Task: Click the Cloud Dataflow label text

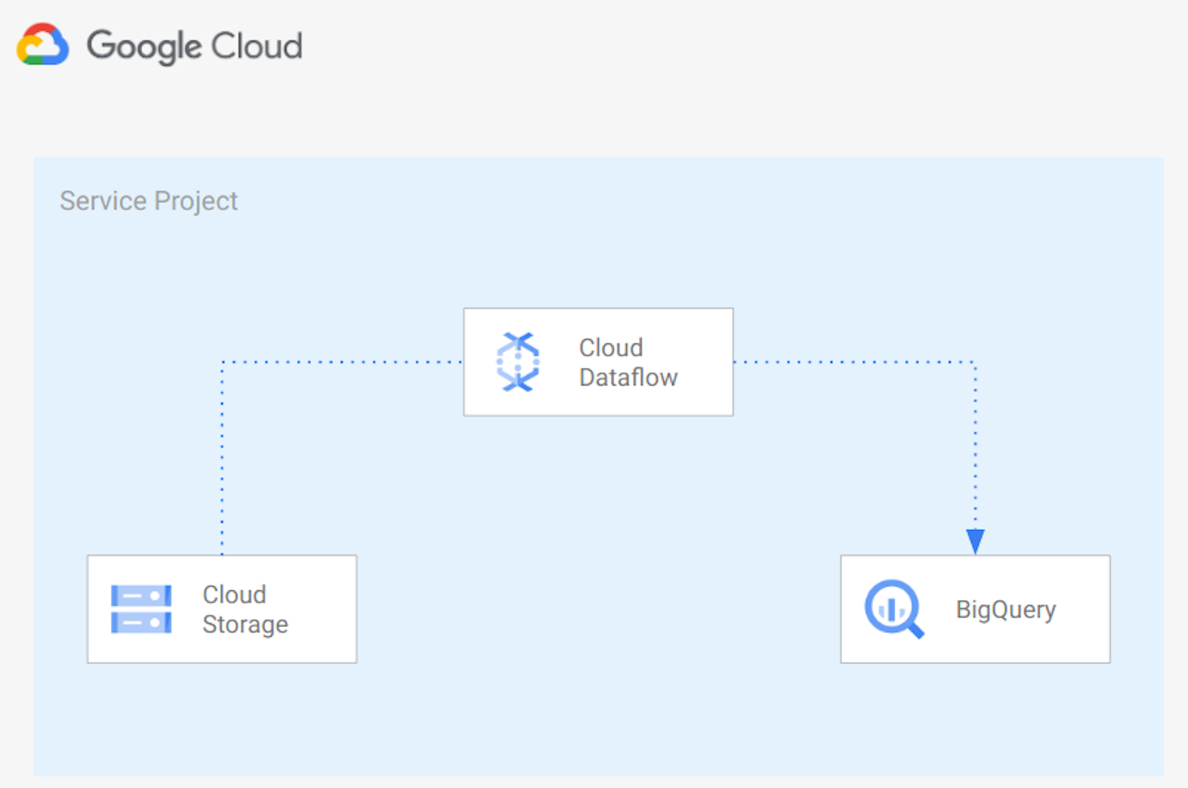Action: tap(629, 362)
